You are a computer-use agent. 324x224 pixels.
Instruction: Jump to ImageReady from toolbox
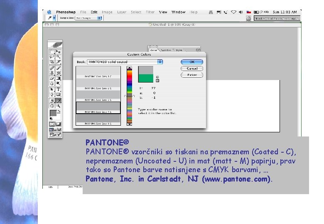point(55,135)
